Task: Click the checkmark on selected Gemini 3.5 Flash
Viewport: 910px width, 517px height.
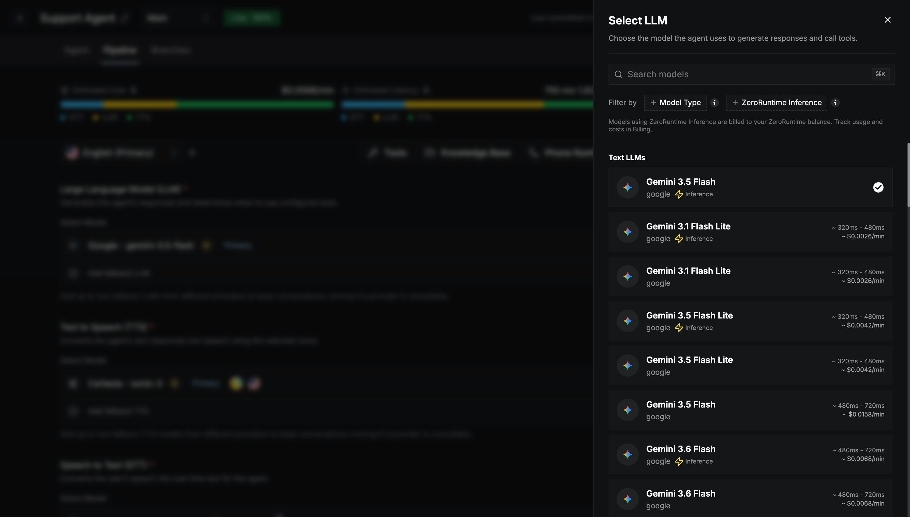Action: (878, 187)
